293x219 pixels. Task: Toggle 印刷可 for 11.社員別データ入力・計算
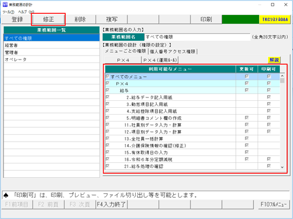269,124
